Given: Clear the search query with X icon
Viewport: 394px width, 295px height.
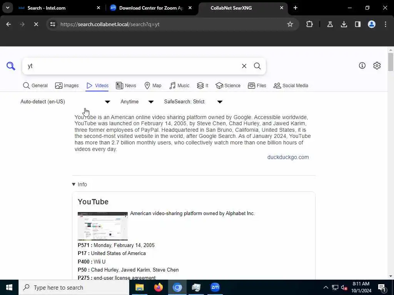Looking at the screenshot, I should click(x=244, y=66).
